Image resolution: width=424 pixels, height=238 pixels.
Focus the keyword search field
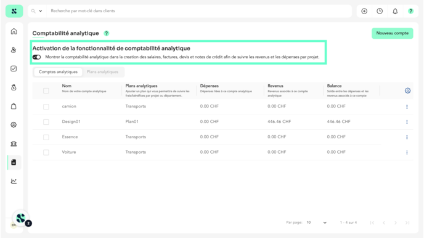click(x=198, y=11)
